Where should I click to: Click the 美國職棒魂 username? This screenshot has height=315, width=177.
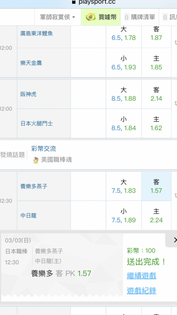56,160
